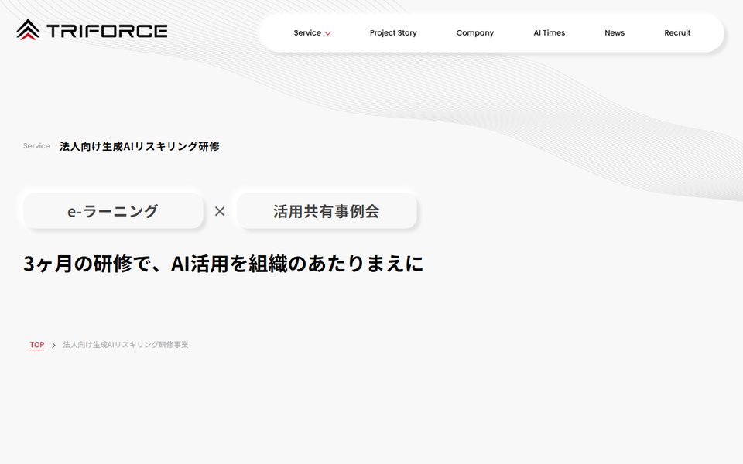743x464 pixels.
Task: Open the Service menu item
Action: 307,32
